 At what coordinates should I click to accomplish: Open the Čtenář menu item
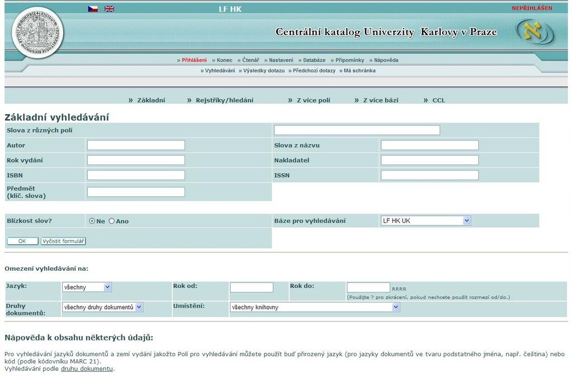pyautogui.click(x=250, y=60)
